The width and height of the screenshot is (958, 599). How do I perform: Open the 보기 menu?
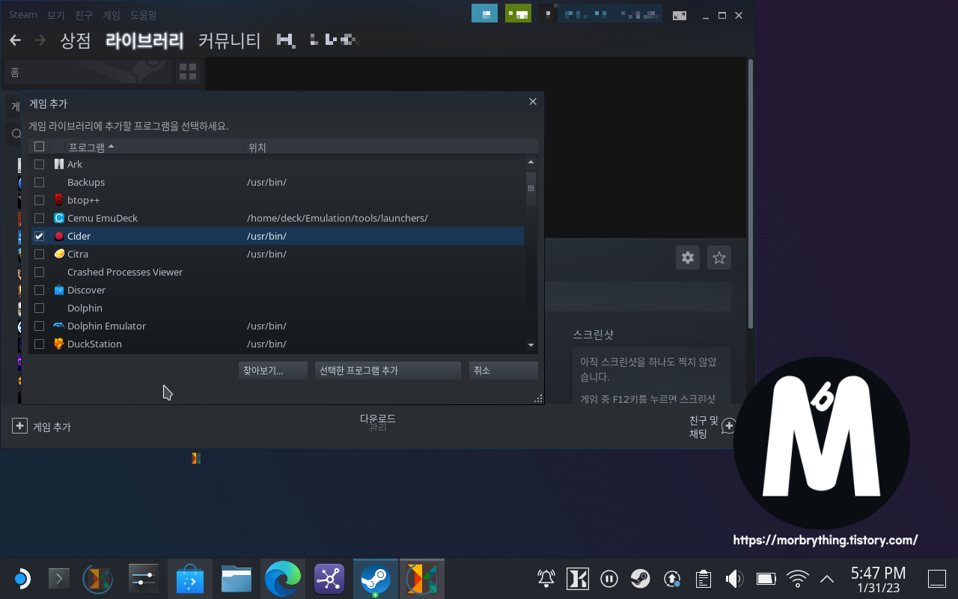click(x=56, y=15)
